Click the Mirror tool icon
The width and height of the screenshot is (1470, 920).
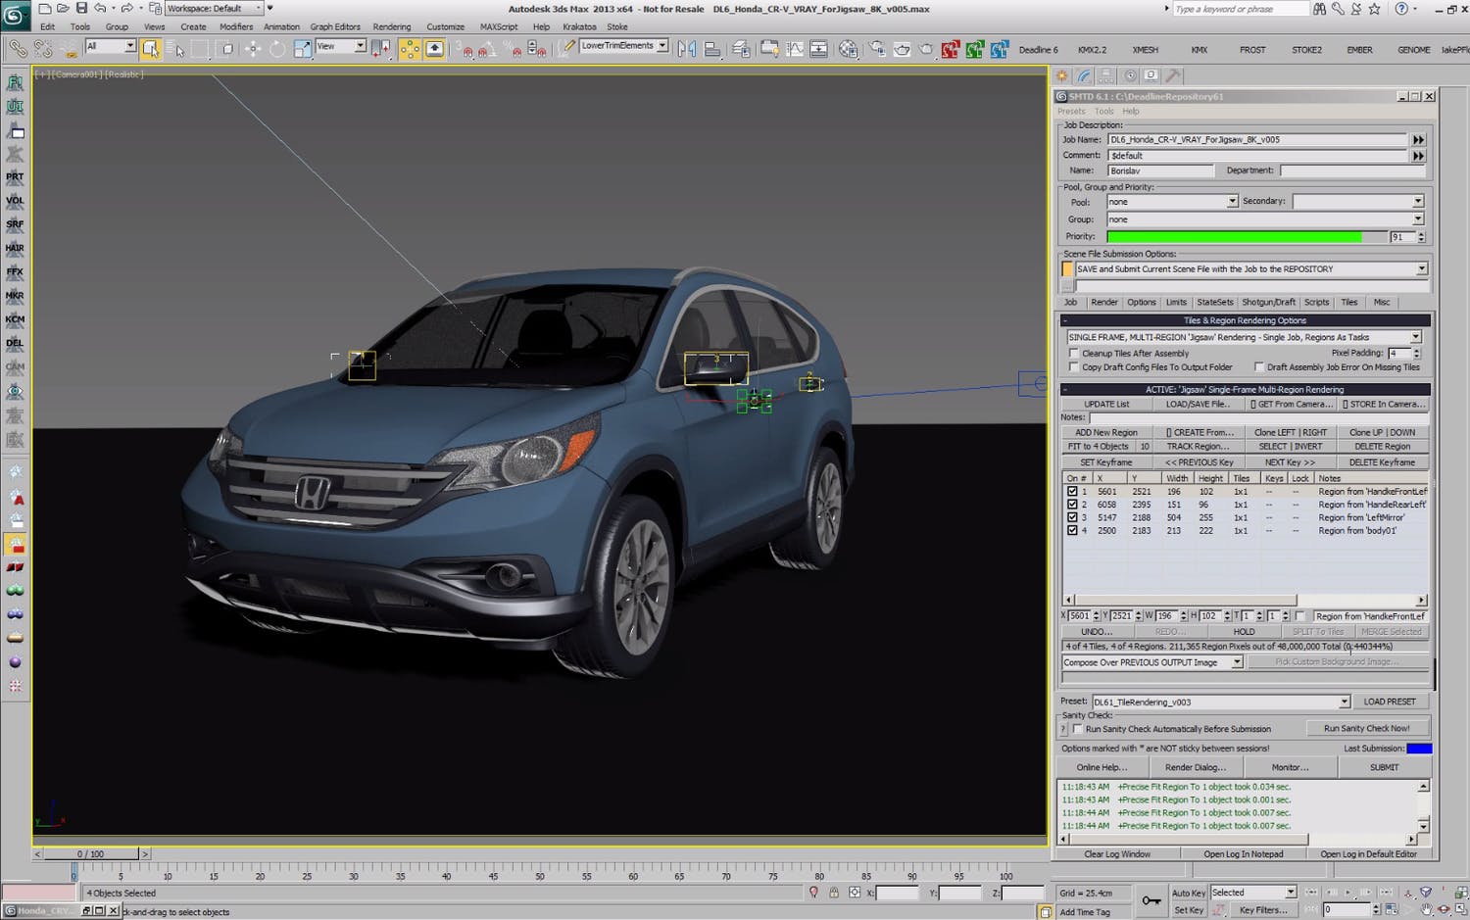point(687,48)
